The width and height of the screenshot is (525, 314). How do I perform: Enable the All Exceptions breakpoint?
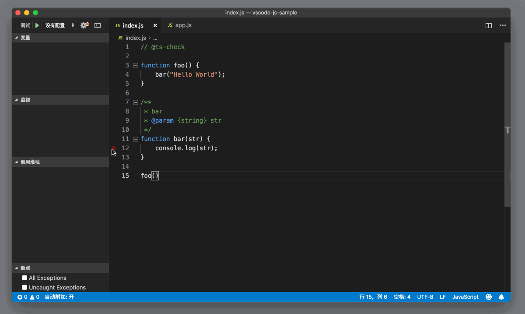(x=24, y=278)
